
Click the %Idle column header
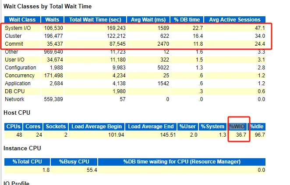(258, 127)
